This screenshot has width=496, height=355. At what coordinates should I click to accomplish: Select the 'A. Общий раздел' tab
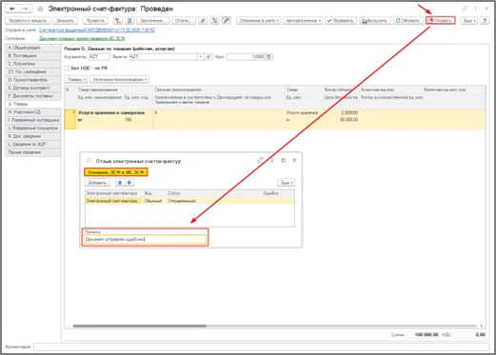pyautogui.click(x=33, y=48)
